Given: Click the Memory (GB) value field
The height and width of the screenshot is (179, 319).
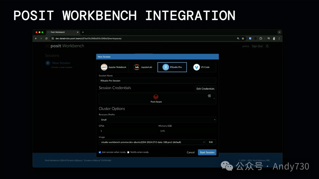Looking at the screenshot, I should click(187, 131).
